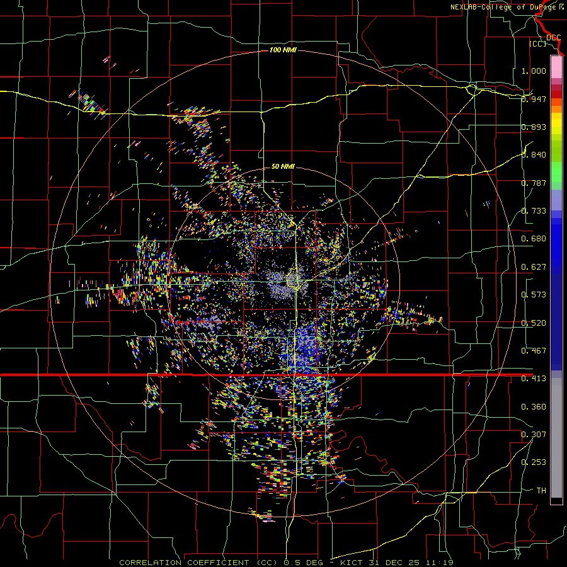567x567 pixels.
Task: Click the 0.307 scale value
Action: coord(534,435)
